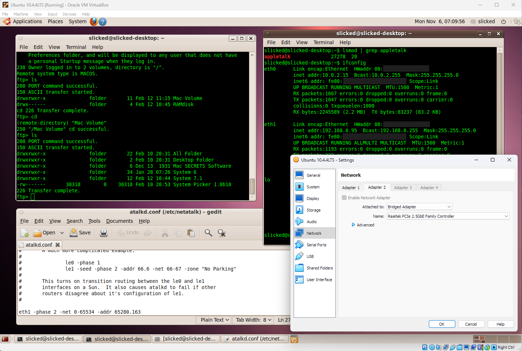The image size is (522, 351).
Task: Close the atalkd.conf tab
Action: pos(57,245)
